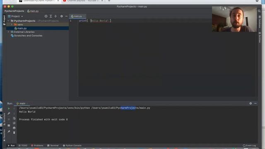Open Database side tool window
Image resolution: width=265 pixels, height=149 pixels.
pos(260,22)
